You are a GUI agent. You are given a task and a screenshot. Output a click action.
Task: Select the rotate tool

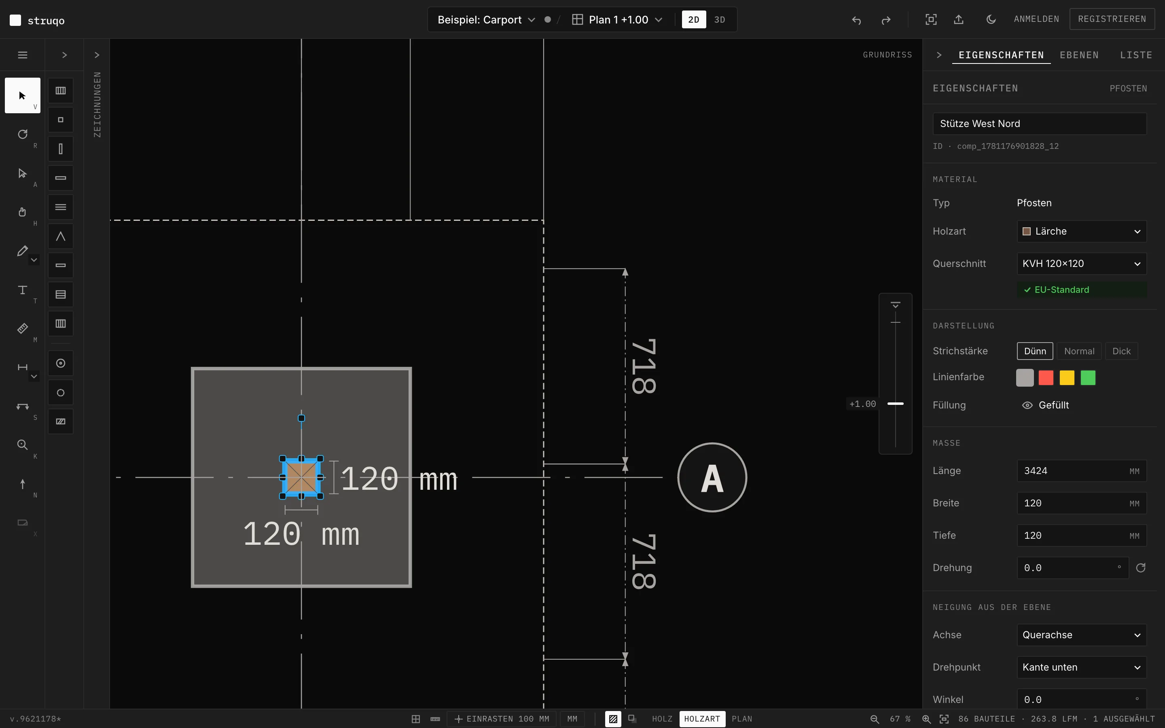pyautogui.click(x=23, y=134)
